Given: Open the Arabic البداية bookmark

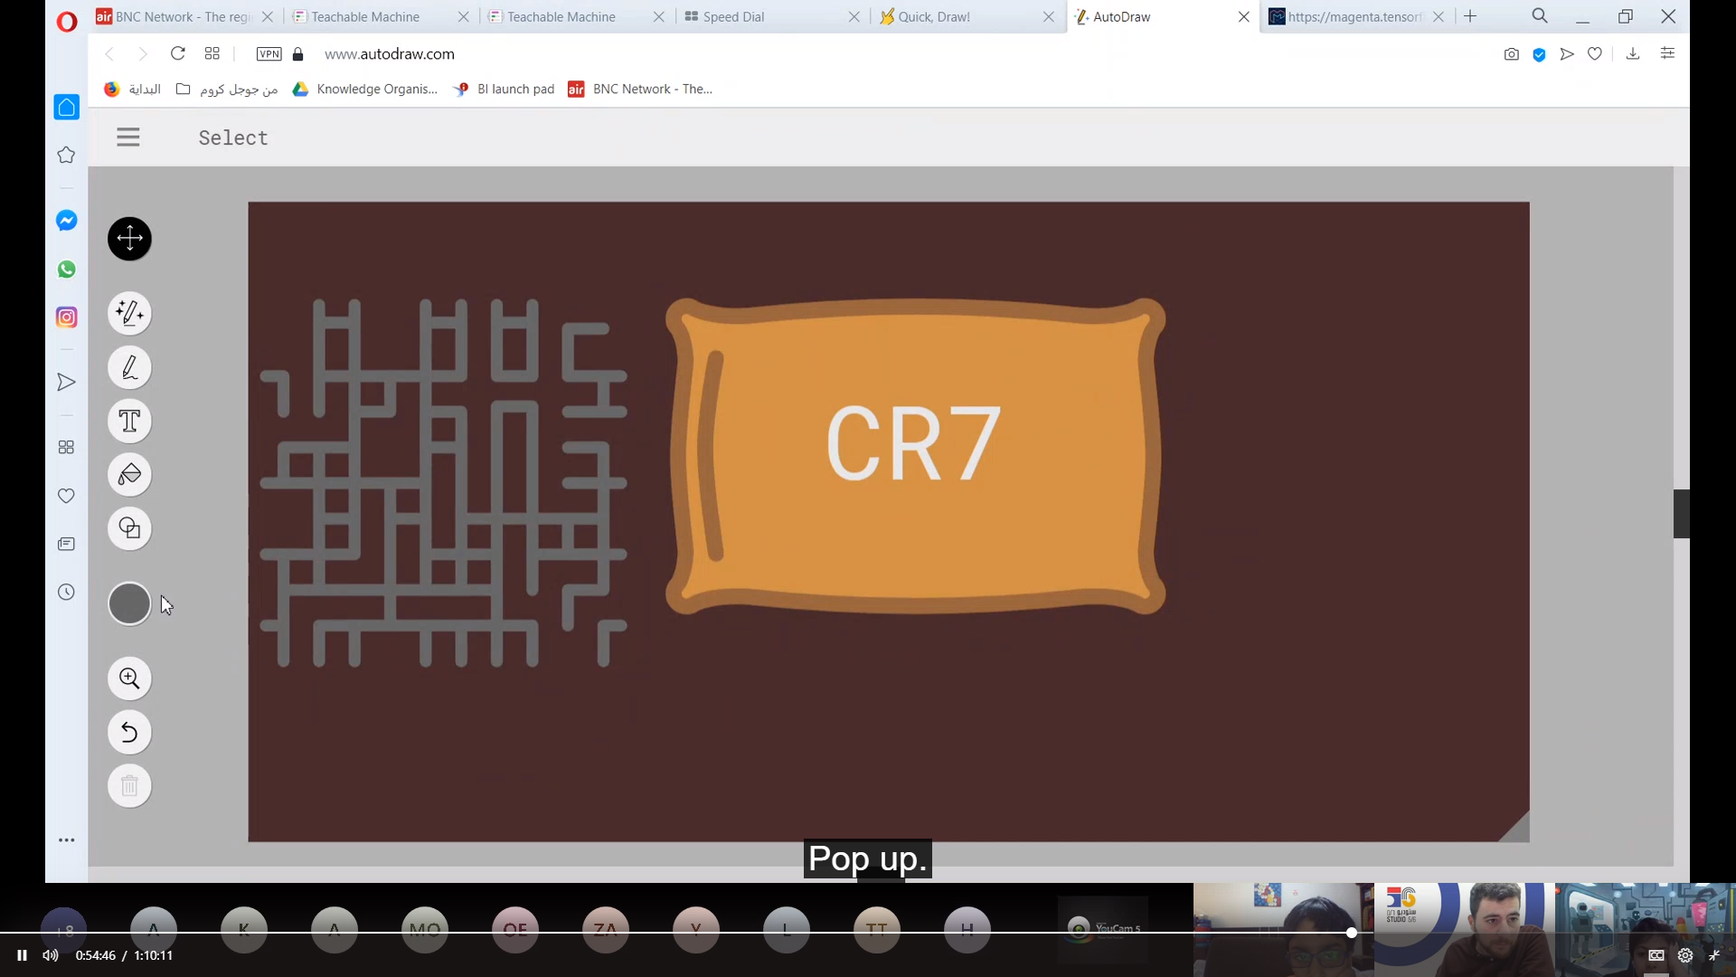Looking at the screenshot, I should point(133,89).
